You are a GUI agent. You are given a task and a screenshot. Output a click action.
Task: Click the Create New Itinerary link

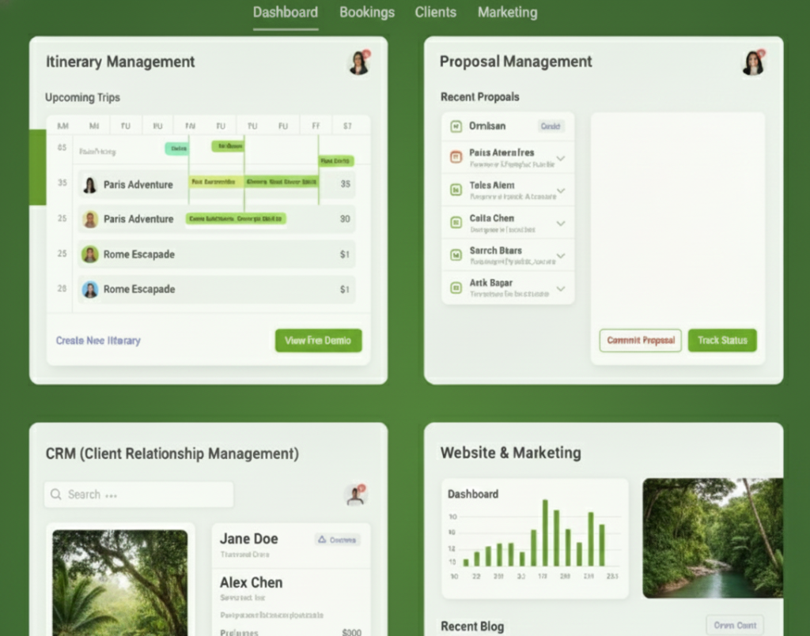(98, 341)
